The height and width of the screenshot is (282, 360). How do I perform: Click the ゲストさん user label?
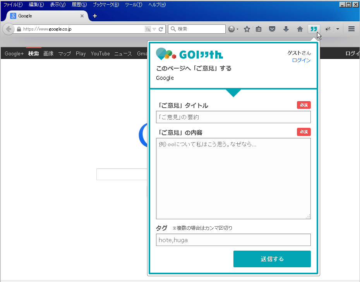(299, 53)
